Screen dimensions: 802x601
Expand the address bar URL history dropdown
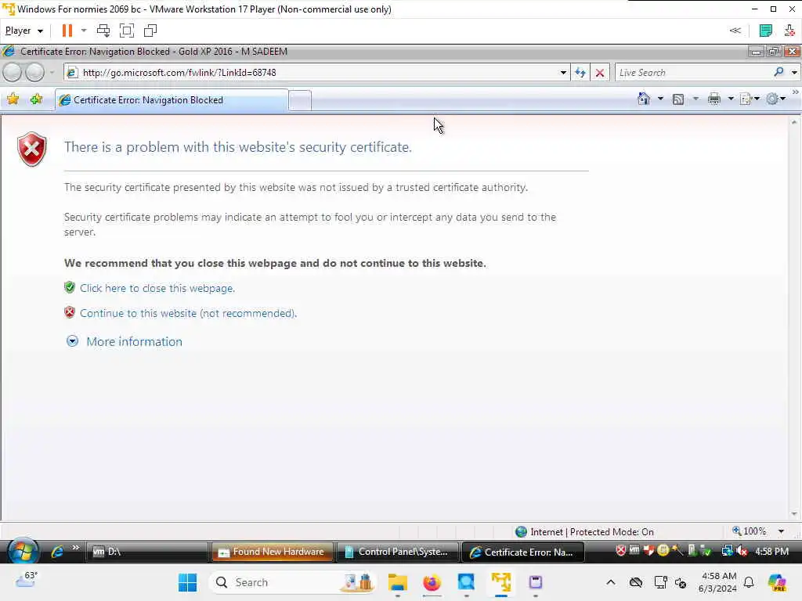pos(563,73)
